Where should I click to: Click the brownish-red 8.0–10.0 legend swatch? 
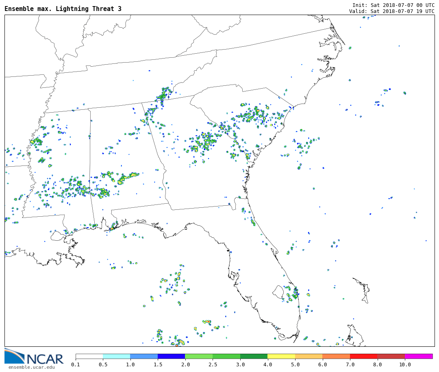pos(391,356)
